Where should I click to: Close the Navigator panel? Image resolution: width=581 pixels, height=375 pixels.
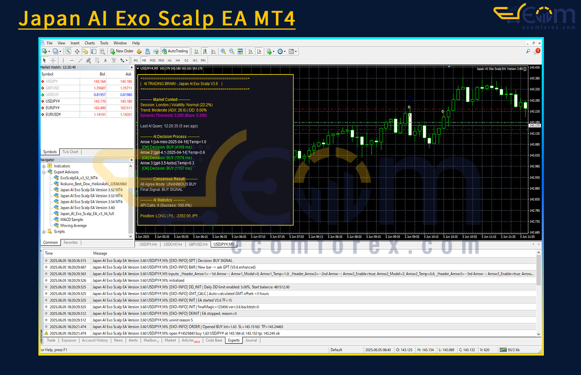[x=132, y=160]
